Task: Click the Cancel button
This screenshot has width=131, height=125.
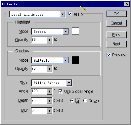Action: tap(116, 23)
